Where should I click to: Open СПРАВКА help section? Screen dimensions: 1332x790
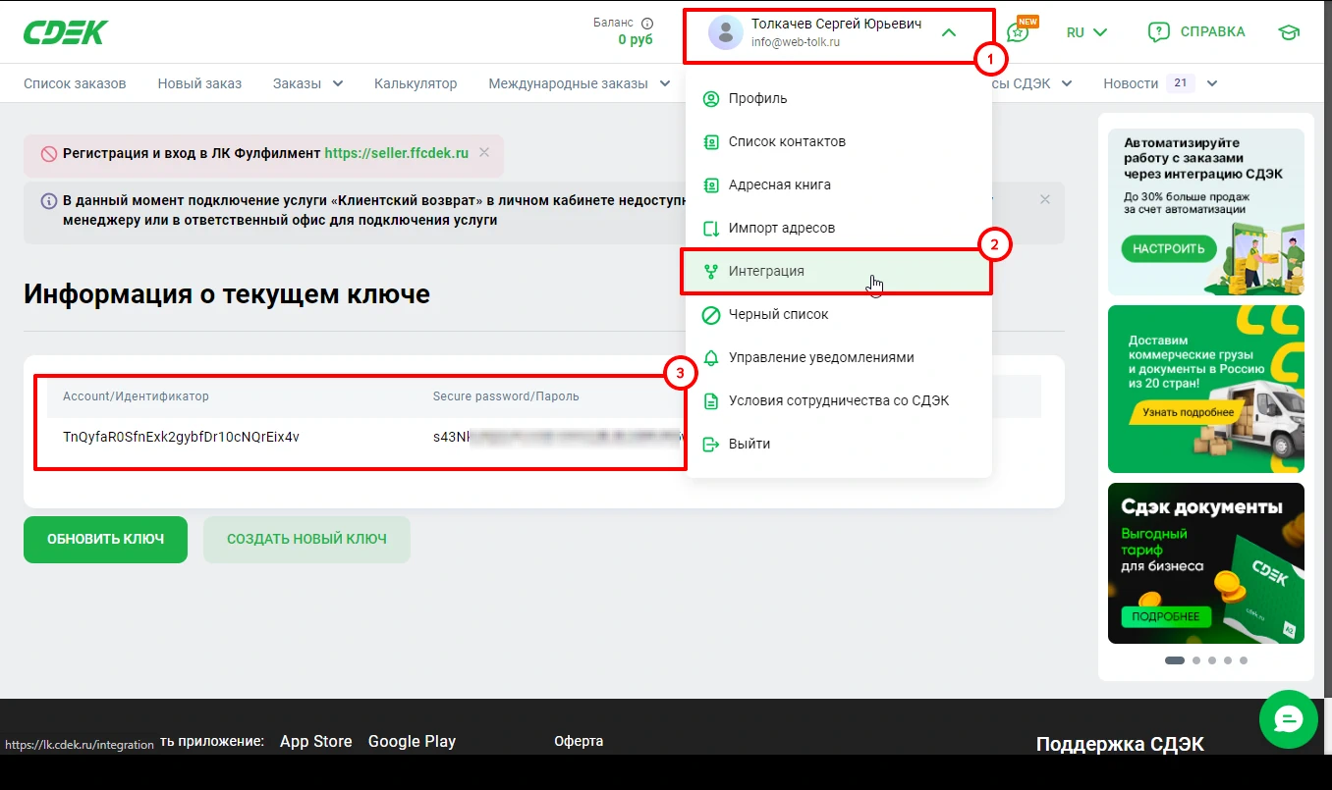tap(1195, 32)
